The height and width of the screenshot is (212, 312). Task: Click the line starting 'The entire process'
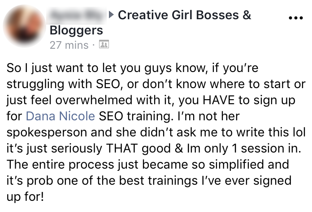(147, 164)
